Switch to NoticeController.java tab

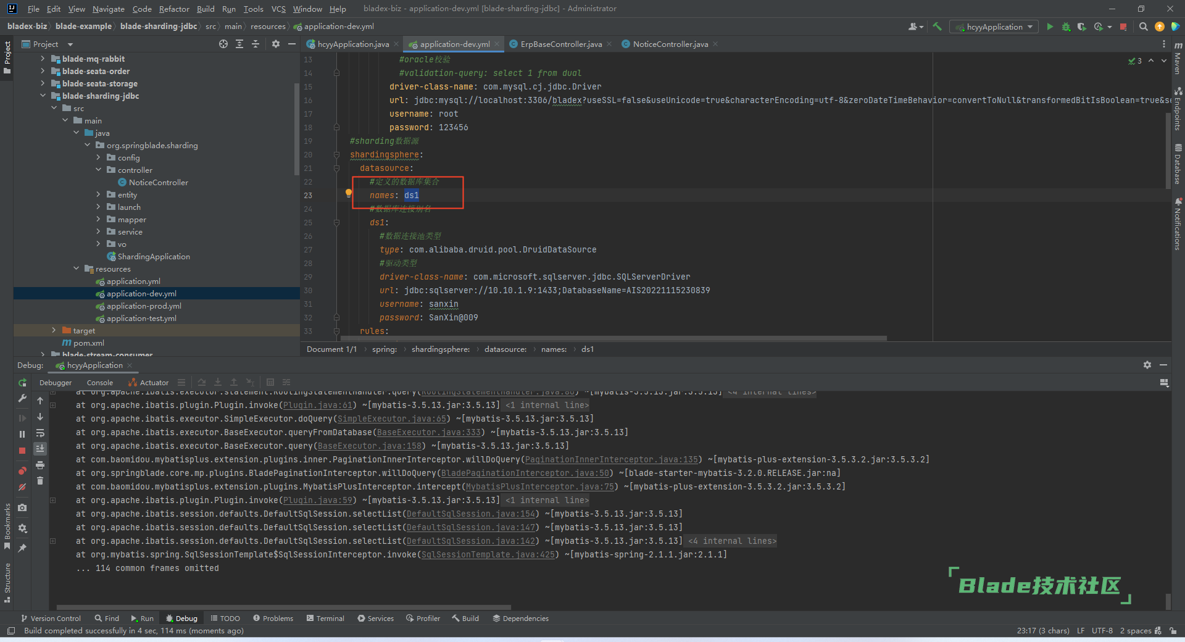pyautogui.click(x=670, y=44)
